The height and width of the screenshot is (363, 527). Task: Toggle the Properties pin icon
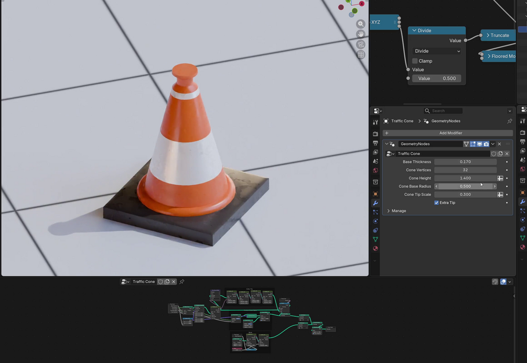pyautogui.click(x=510, y=121)
